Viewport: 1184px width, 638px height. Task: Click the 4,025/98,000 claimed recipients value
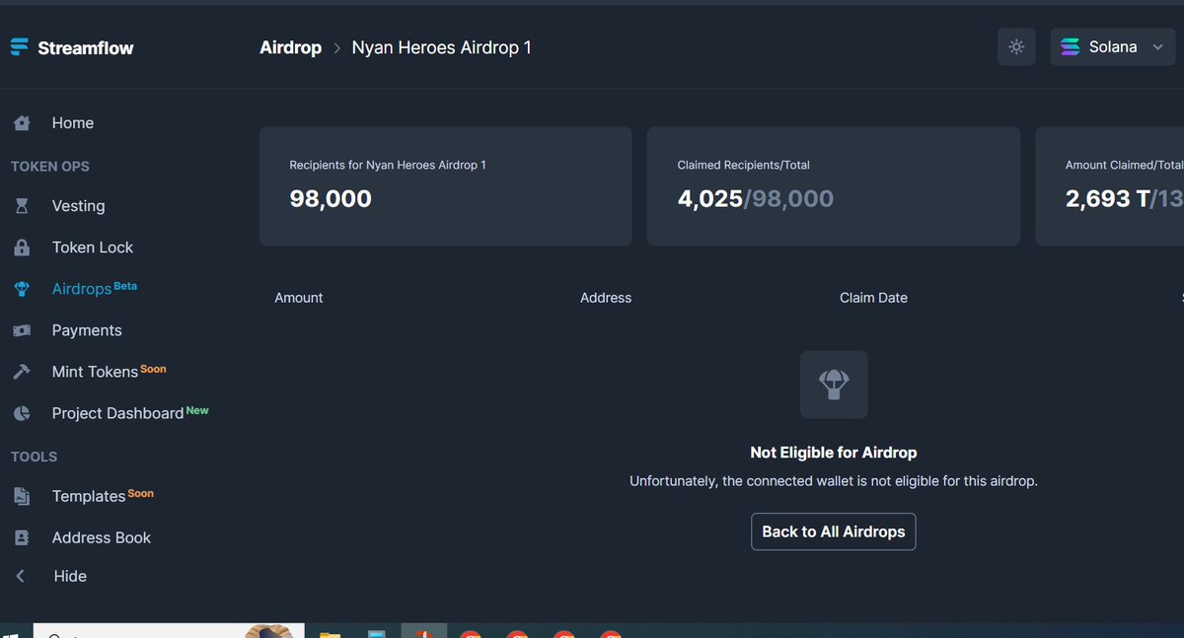[755, 199]
